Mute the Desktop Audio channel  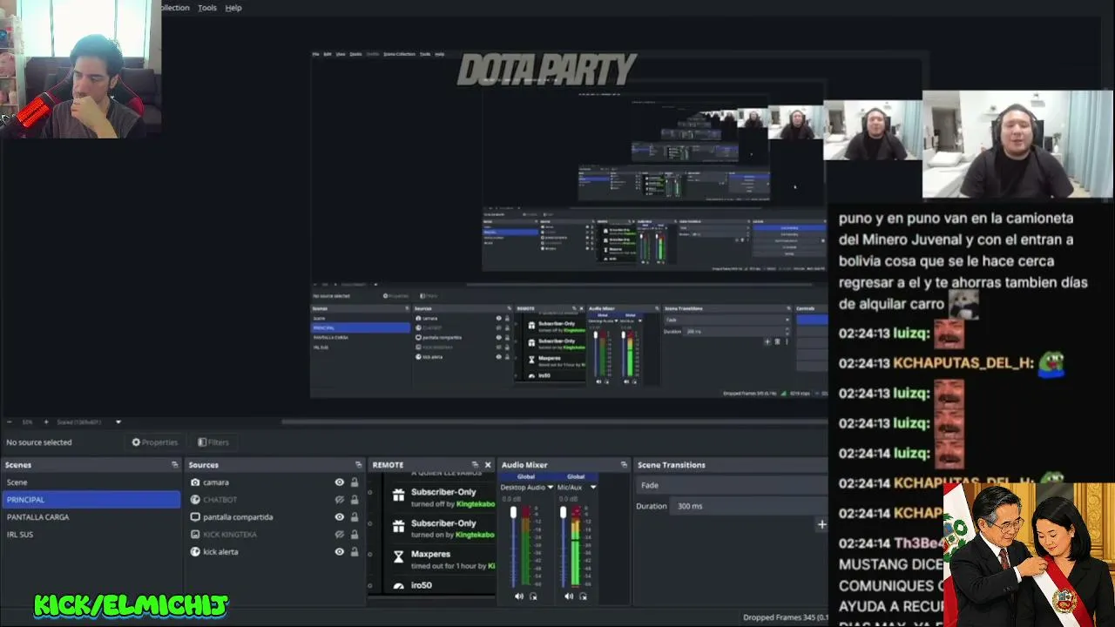pos(519,597)
